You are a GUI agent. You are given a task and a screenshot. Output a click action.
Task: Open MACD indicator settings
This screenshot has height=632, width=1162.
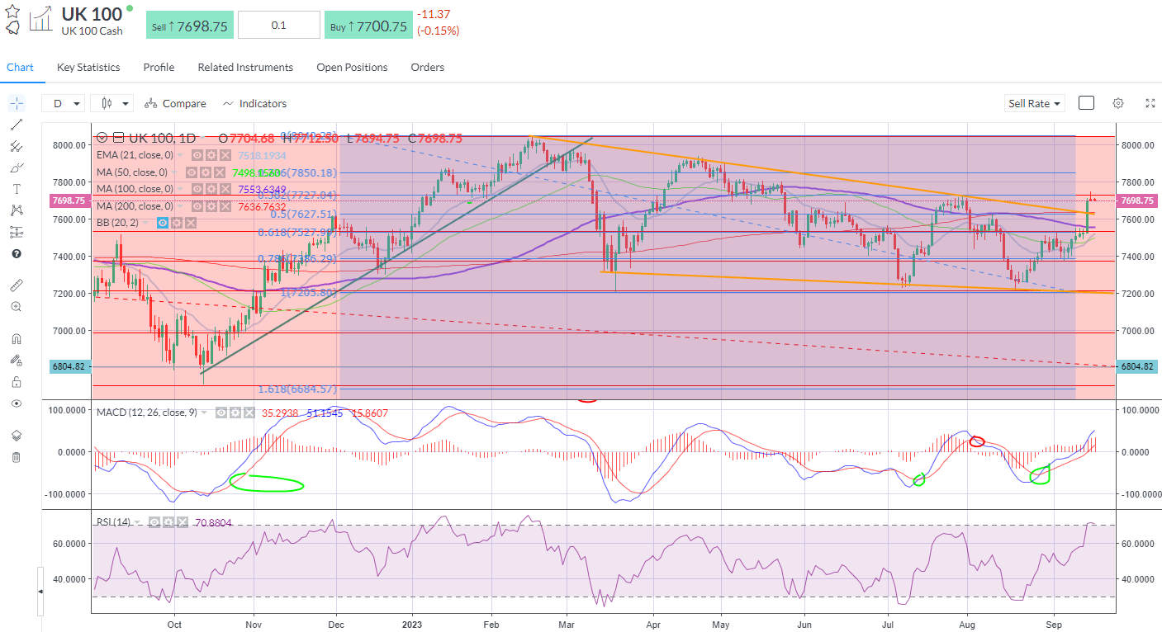point(235,413)
